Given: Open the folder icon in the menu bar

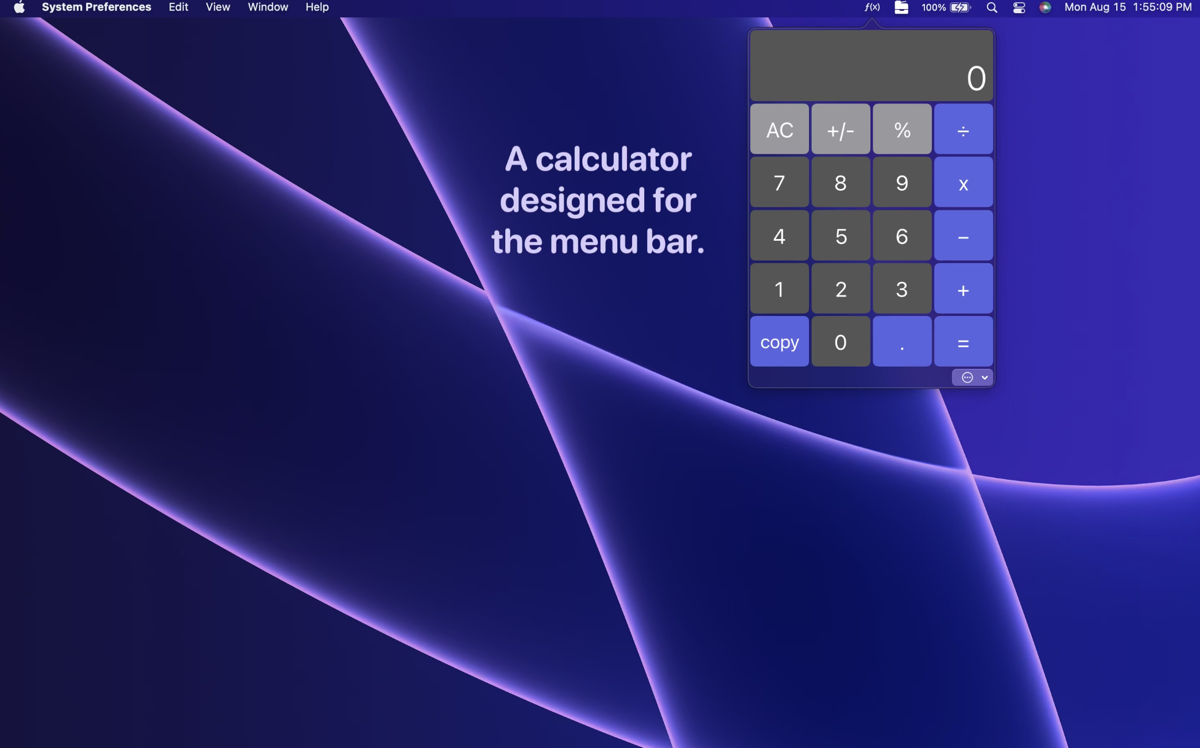Looking at the screenshot, I should [901, 7].
